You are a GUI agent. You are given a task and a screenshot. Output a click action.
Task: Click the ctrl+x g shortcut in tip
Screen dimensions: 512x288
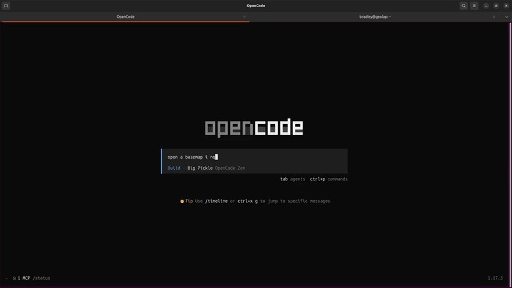[x=248, y=201]
